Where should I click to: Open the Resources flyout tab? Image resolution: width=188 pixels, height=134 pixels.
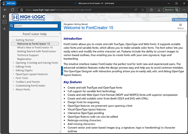180,20
